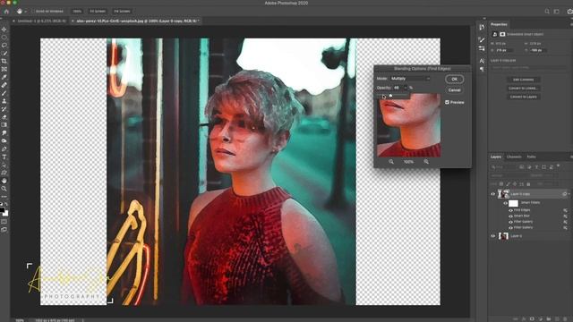
Task: Select the Type tool
Action: point(4,157)
